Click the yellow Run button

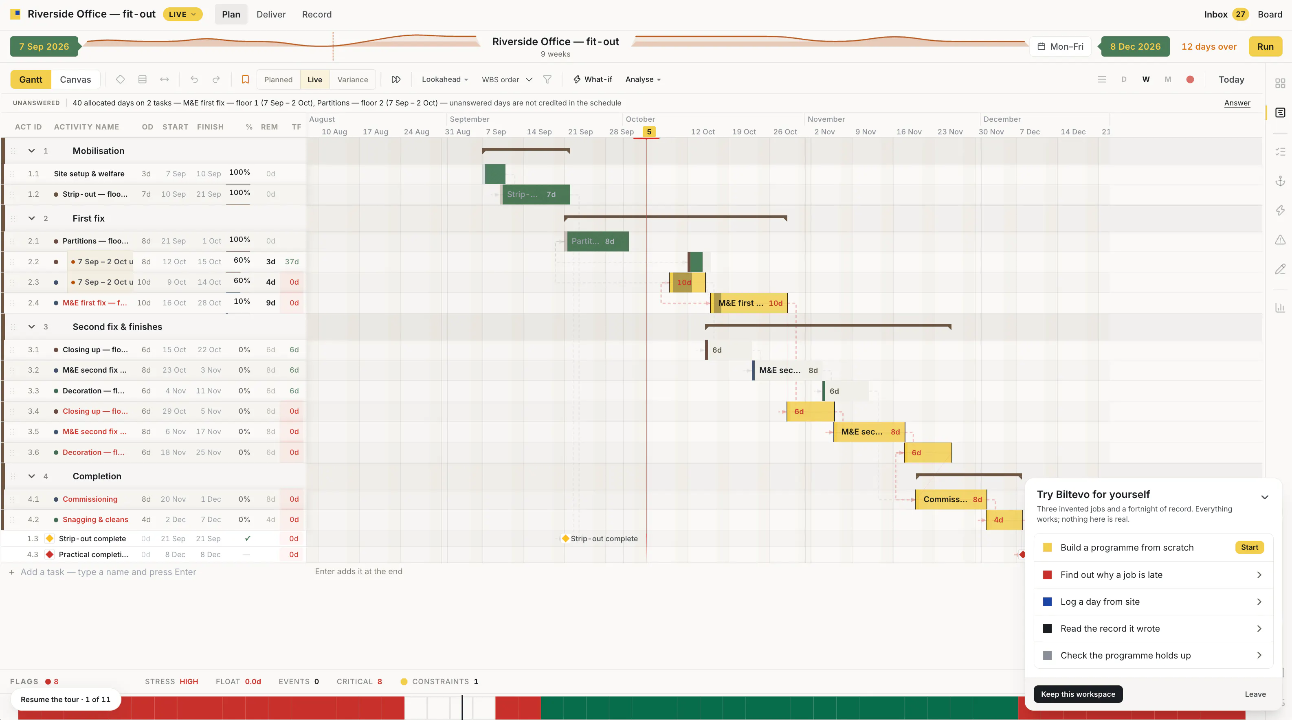[x=1265, y=46]
